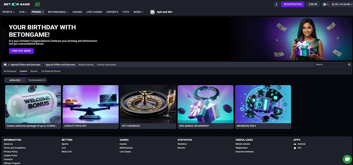Open the Sports link under Betting
Viewport: 353px width, 165px height.
point(65,144)
